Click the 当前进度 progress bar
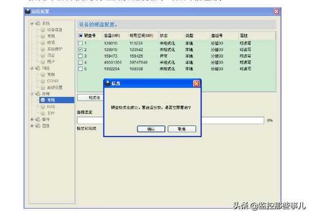 tap(171, 120)
